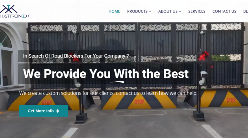
Task: Click the Get More Info button
Action: tap(44, 111)
